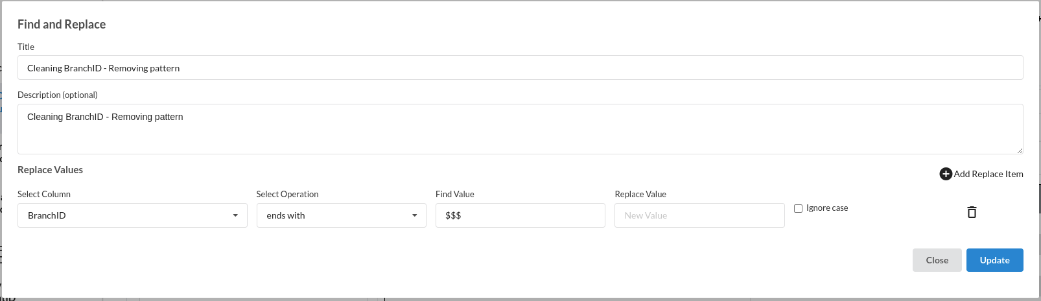
Task: Click the Find Value field containing $$$
Action: coord(520,215)
